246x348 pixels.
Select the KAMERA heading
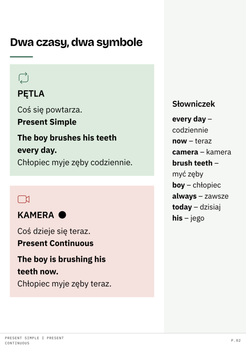pyautogui.click(x=36, y=215)
